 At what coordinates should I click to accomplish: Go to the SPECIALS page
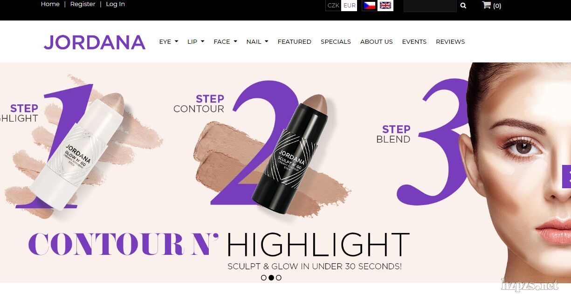coord(336,41)
